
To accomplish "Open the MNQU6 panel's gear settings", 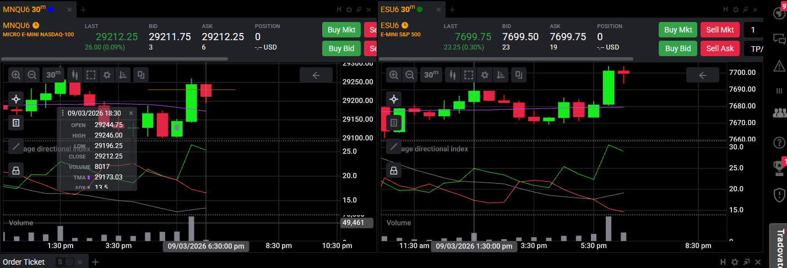I will point(349,9).
